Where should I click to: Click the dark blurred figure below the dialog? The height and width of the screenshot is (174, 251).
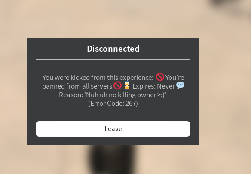click(112, 159)
